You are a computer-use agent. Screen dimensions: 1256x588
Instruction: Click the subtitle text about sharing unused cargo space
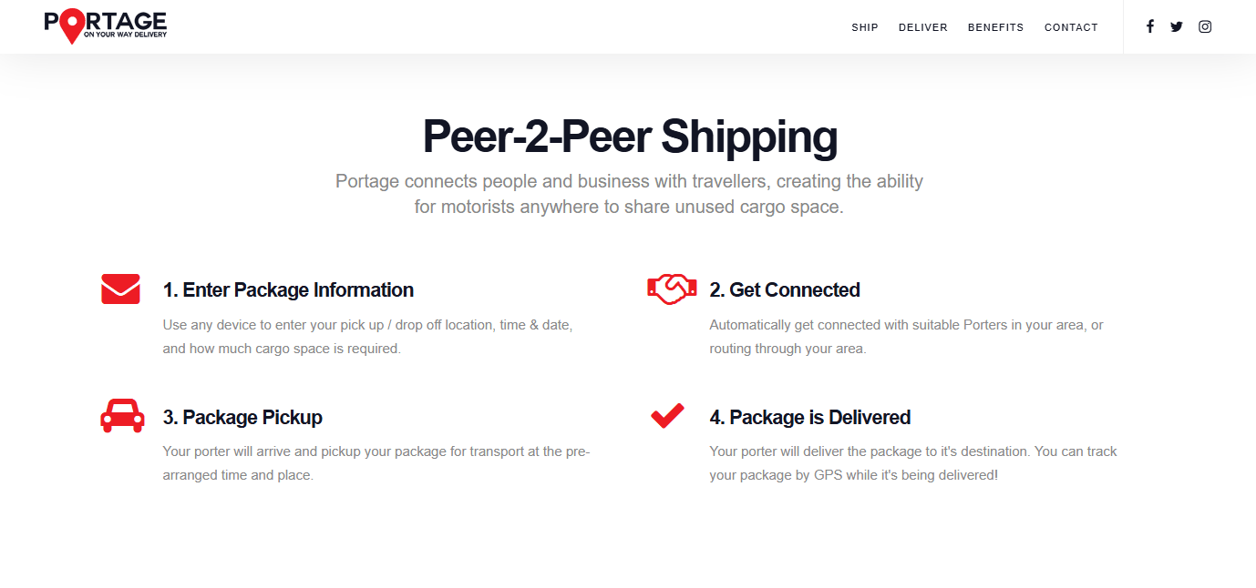[x=629, y=193]
